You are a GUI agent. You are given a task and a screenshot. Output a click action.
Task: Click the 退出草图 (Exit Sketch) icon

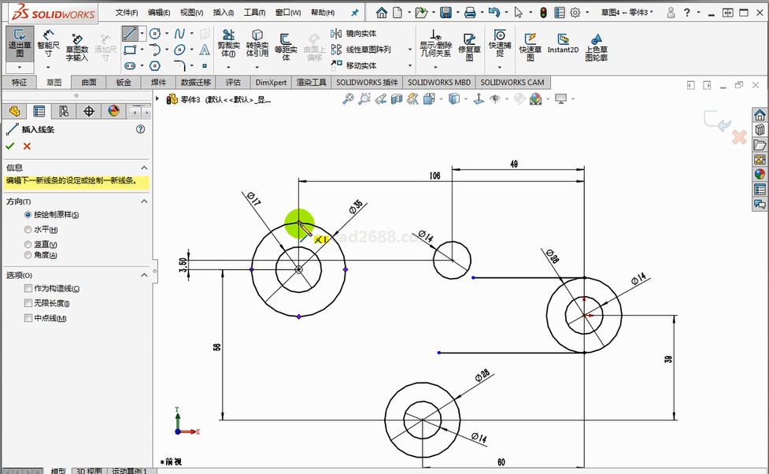(x=20, y=46)
